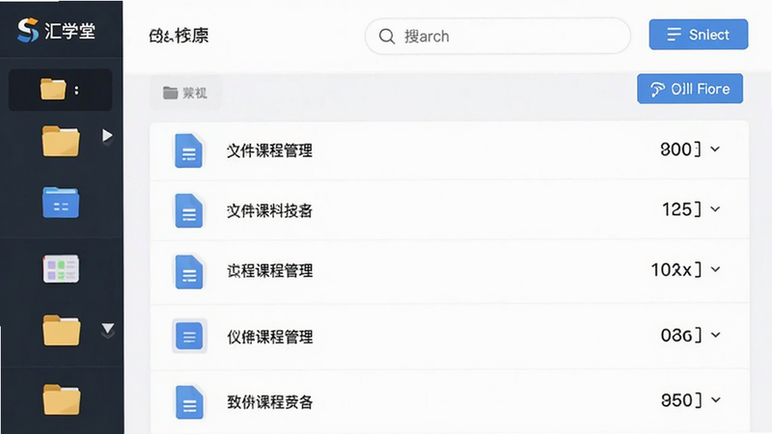Screen dimensions: 772x434
Task: Open the bottom yellow folder in sidebar
Action: [x=62, y=399]
